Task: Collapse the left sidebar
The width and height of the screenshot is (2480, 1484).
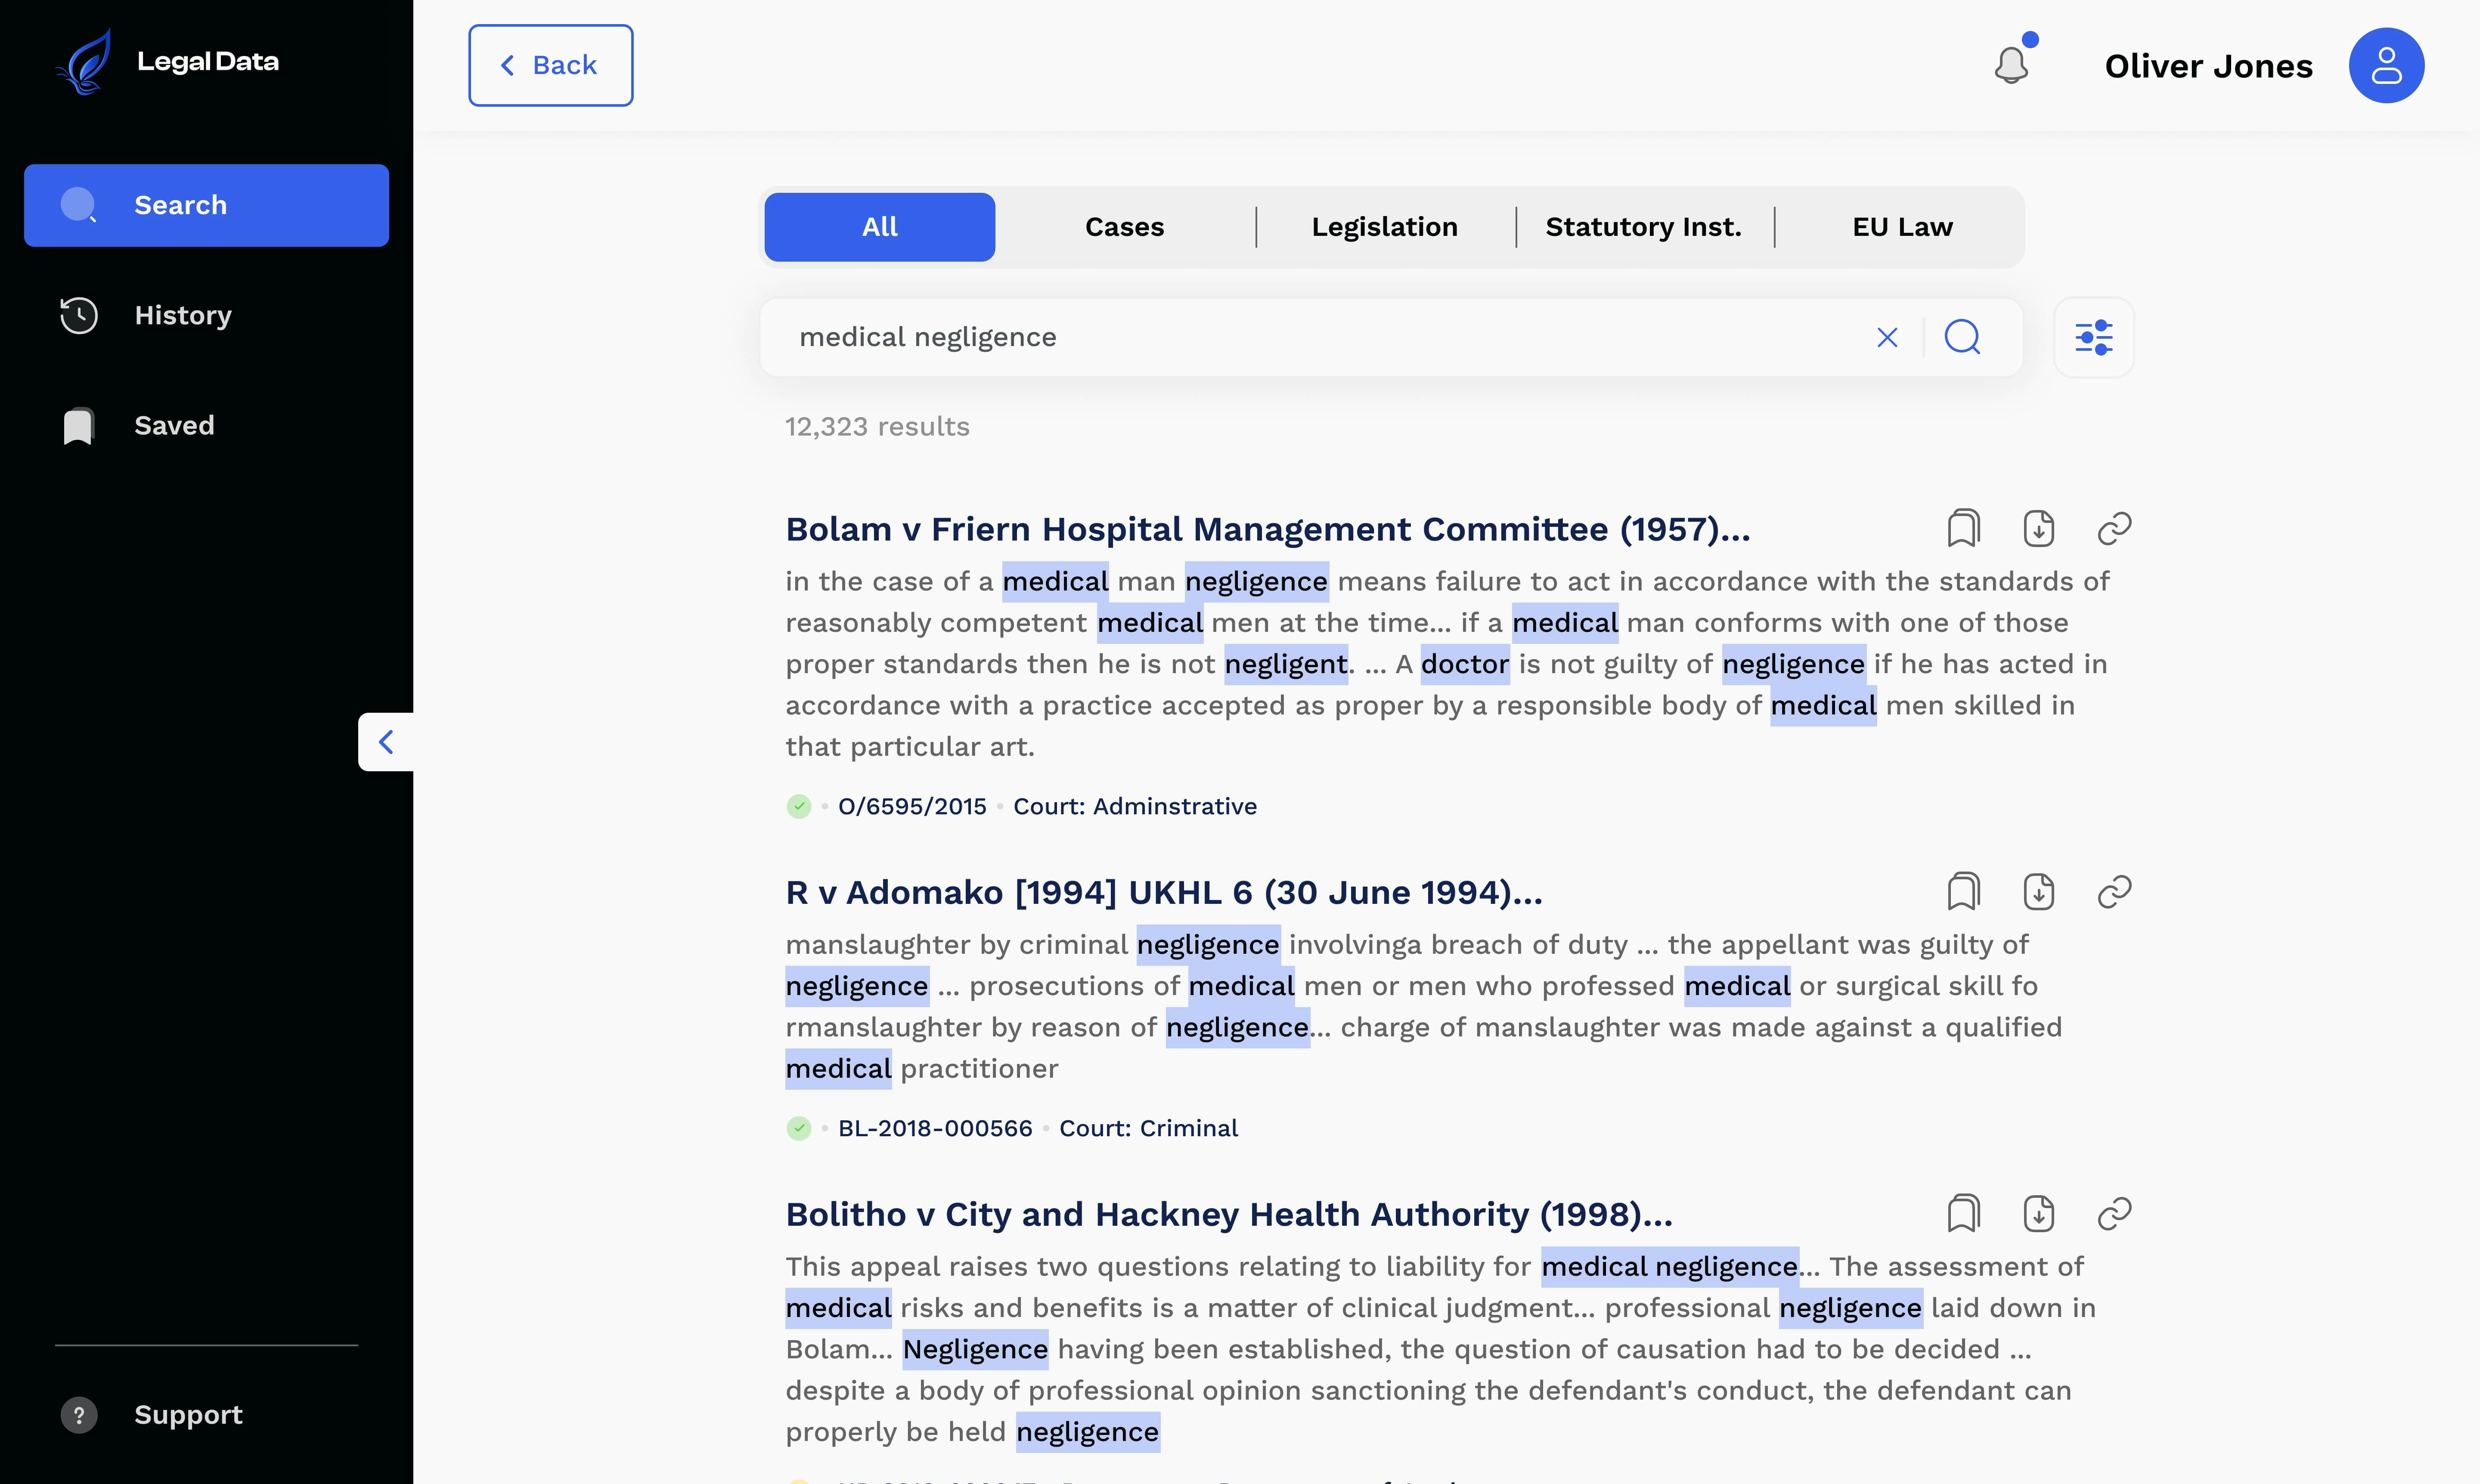Action: click(386, 741)
